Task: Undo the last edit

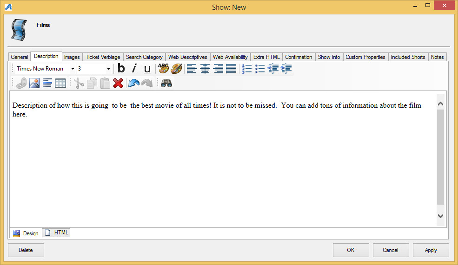Action: [x=134, y=83]
